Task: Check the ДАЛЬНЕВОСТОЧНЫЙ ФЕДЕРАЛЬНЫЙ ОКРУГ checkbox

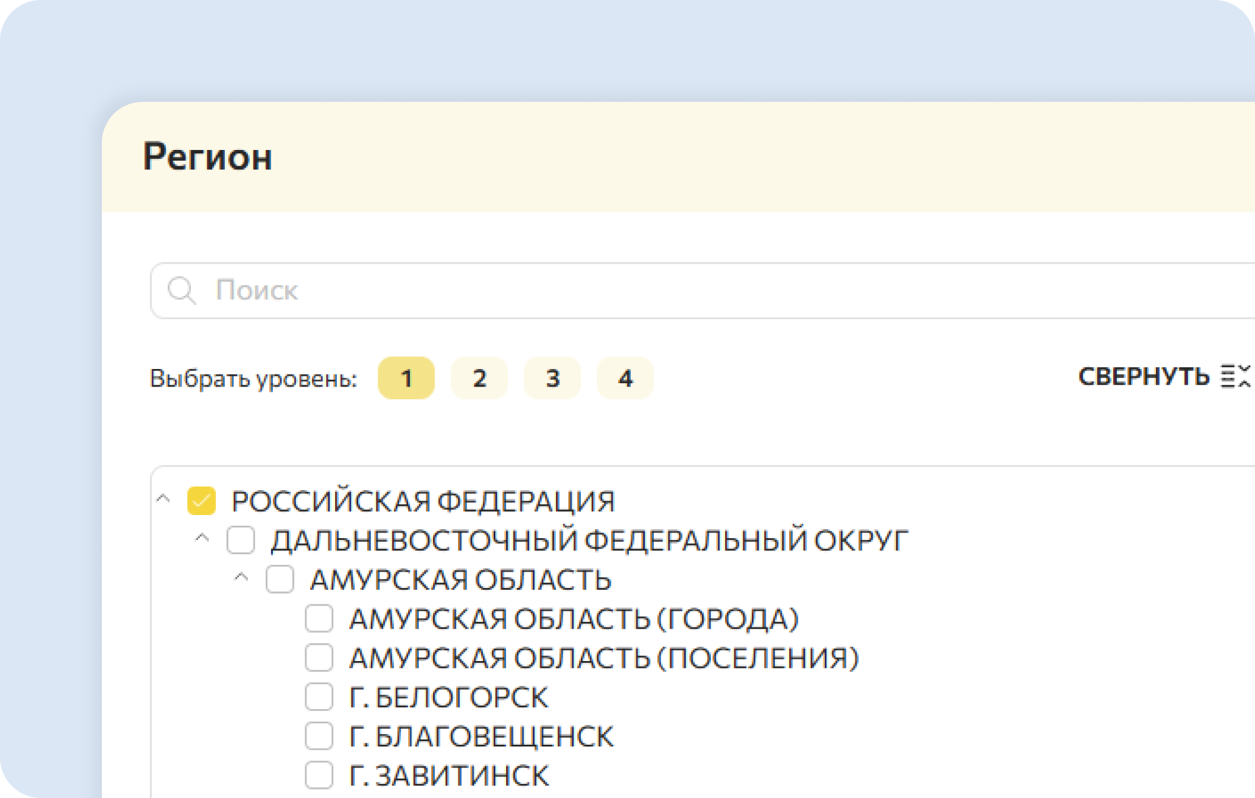Action: click(241, 540)
